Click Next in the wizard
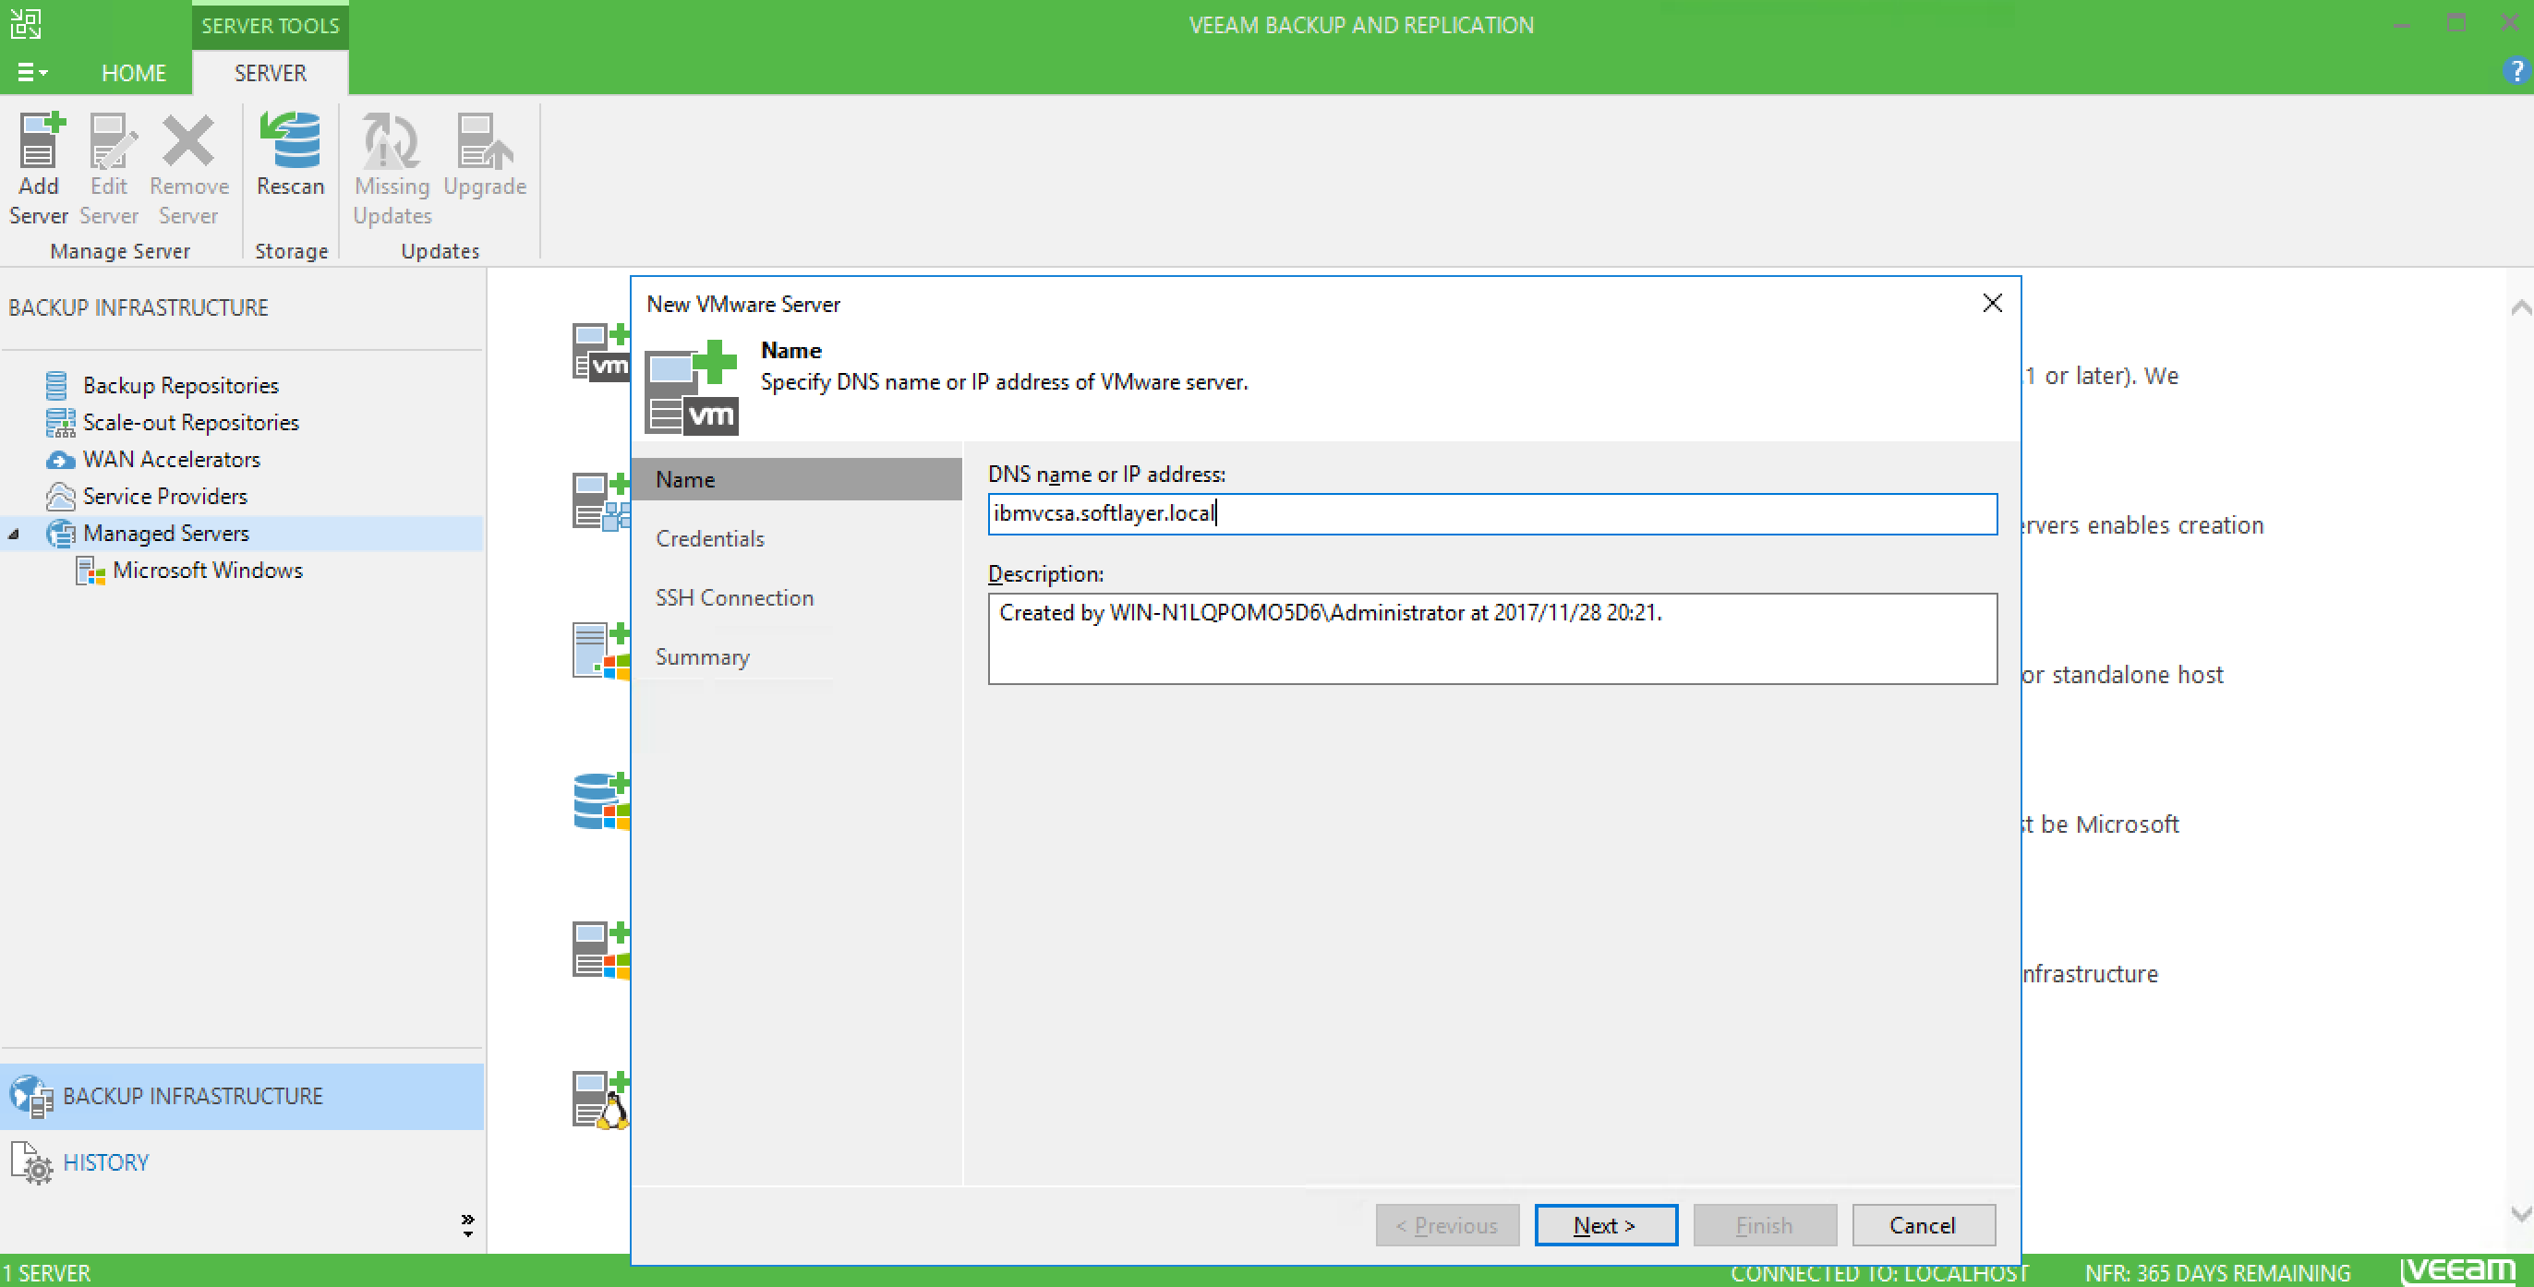The width and height of the screenshot is (2534, 1287). tap(1604, 1225)
